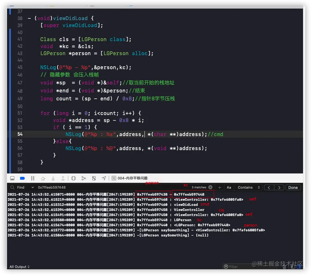The height and width of the screenshot is (275, 311).
Task: Click Done to close the Find bar
Action: (293, 188)
